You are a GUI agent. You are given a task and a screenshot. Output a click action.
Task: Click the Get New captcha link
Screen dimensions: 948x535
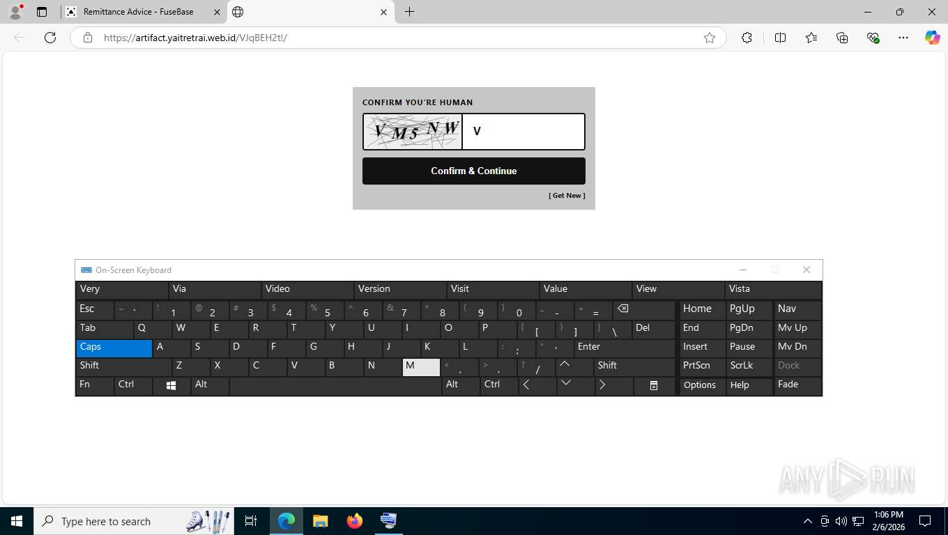click(567, 196)
